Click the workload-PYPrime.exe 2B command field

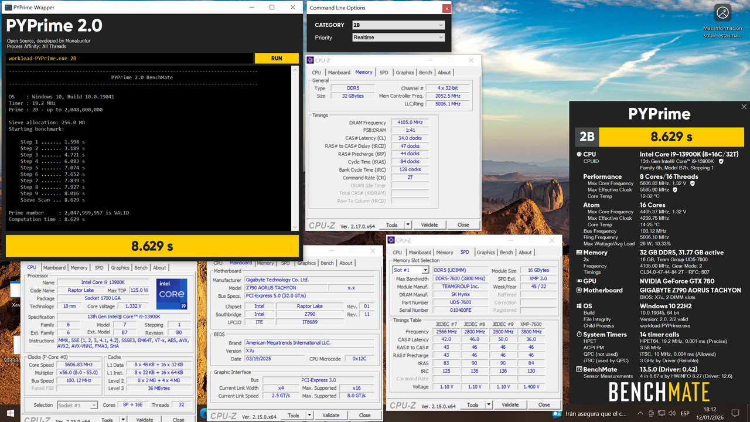pos(129,59)
